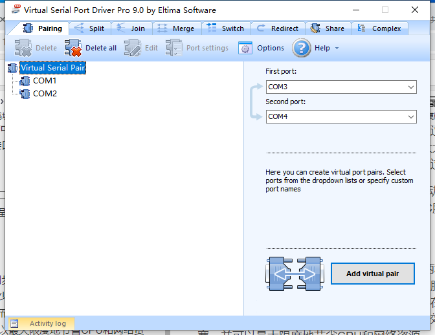Click the Edit toolbar label
This screenshot has height=335, width=435.
151,48
